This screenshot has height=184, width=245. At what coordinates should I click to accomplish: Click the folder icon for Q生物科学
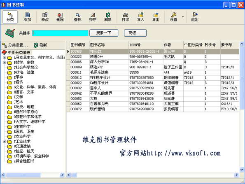[9, 127]
